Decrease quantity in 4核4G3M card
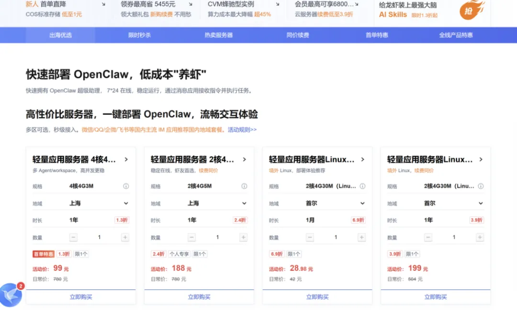Screen dimensions: 517x310 [74, 237]
